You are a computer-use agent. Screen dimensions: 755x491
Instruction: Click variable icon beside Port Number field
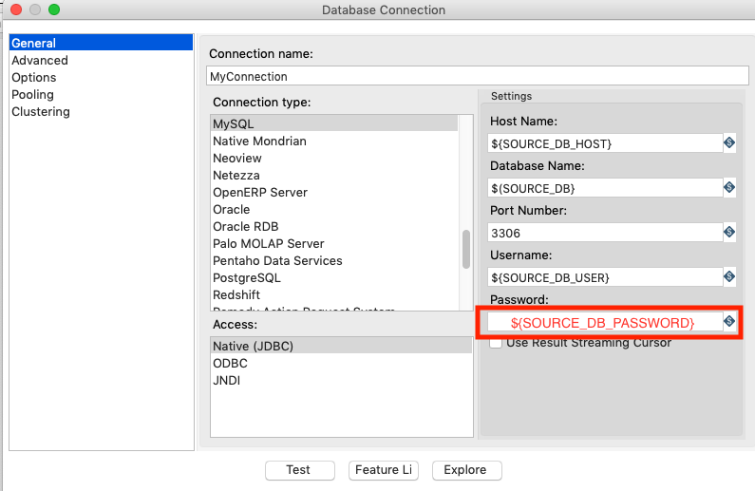coord(729,232)
